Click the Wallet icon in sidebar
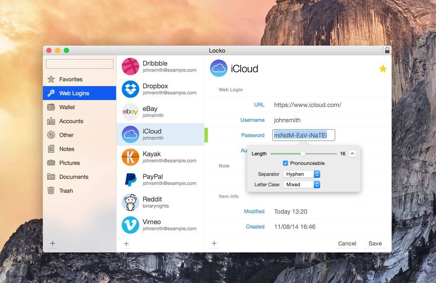Screen dimensions: 436x283 tap(51, 107)
